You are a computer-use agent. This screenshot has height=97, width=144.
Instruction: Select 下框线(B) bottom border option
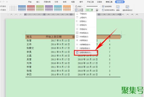83,14
